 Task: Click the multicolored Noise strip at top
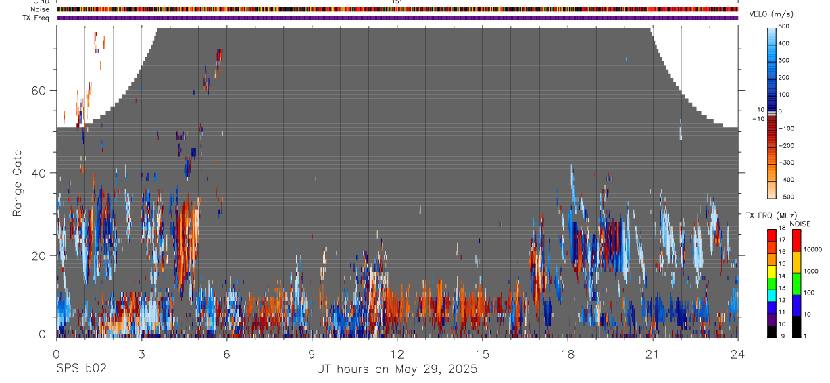point(397,9)
